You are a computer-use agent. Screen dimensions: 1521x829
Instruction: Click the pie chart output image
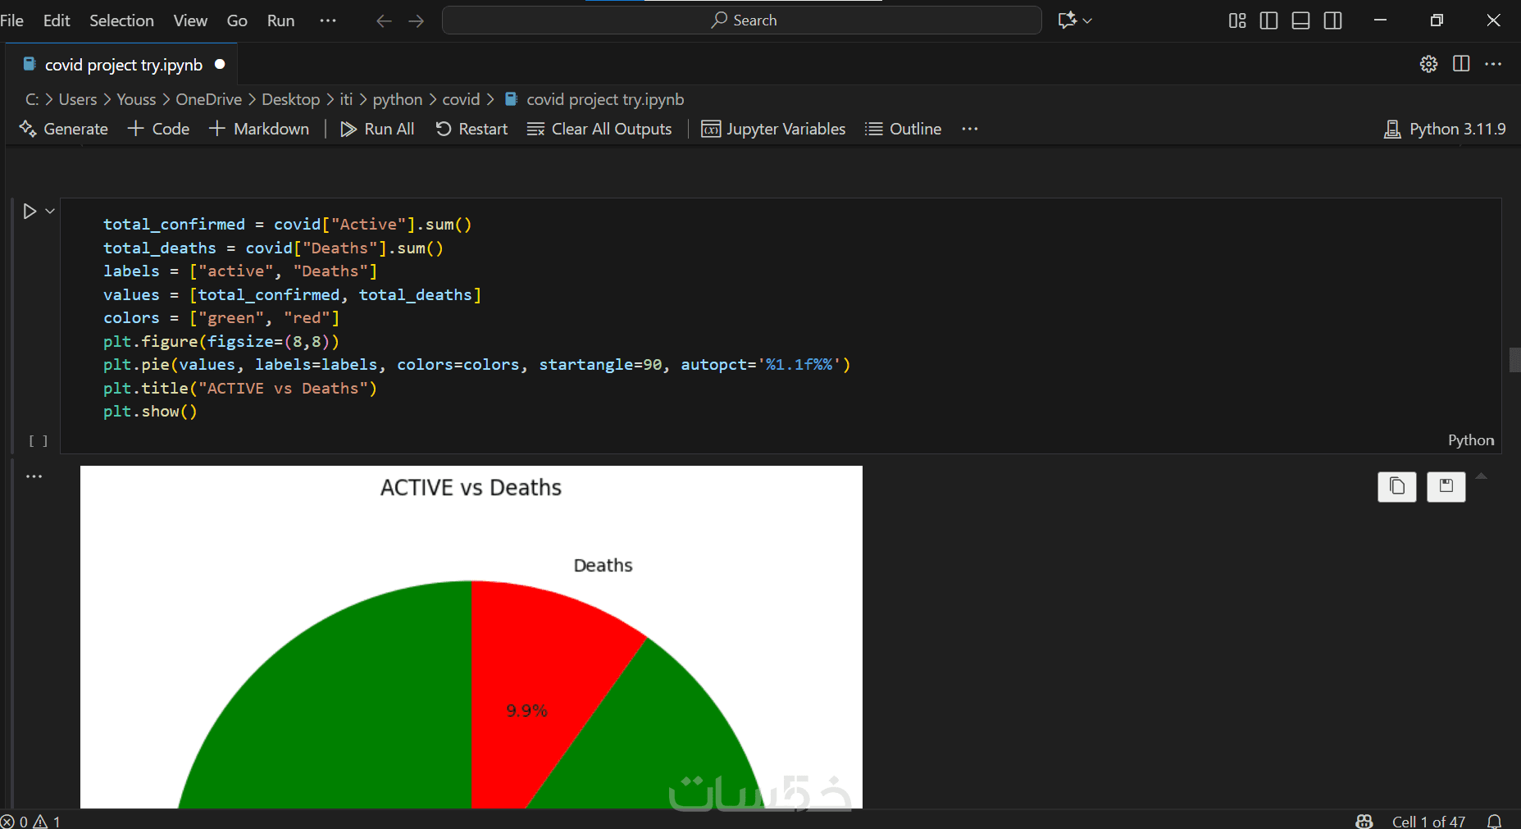pos(471,637)
